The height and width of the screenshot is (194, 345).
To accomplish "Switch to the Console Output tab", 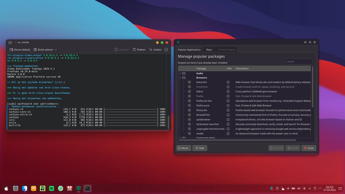I will 226,50.
